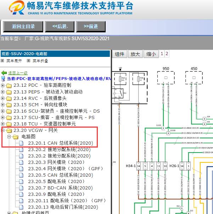Viewport: 213px width, 214px height.
Task: Click component 950 box in diagram
Action: [x=166, y=77]
